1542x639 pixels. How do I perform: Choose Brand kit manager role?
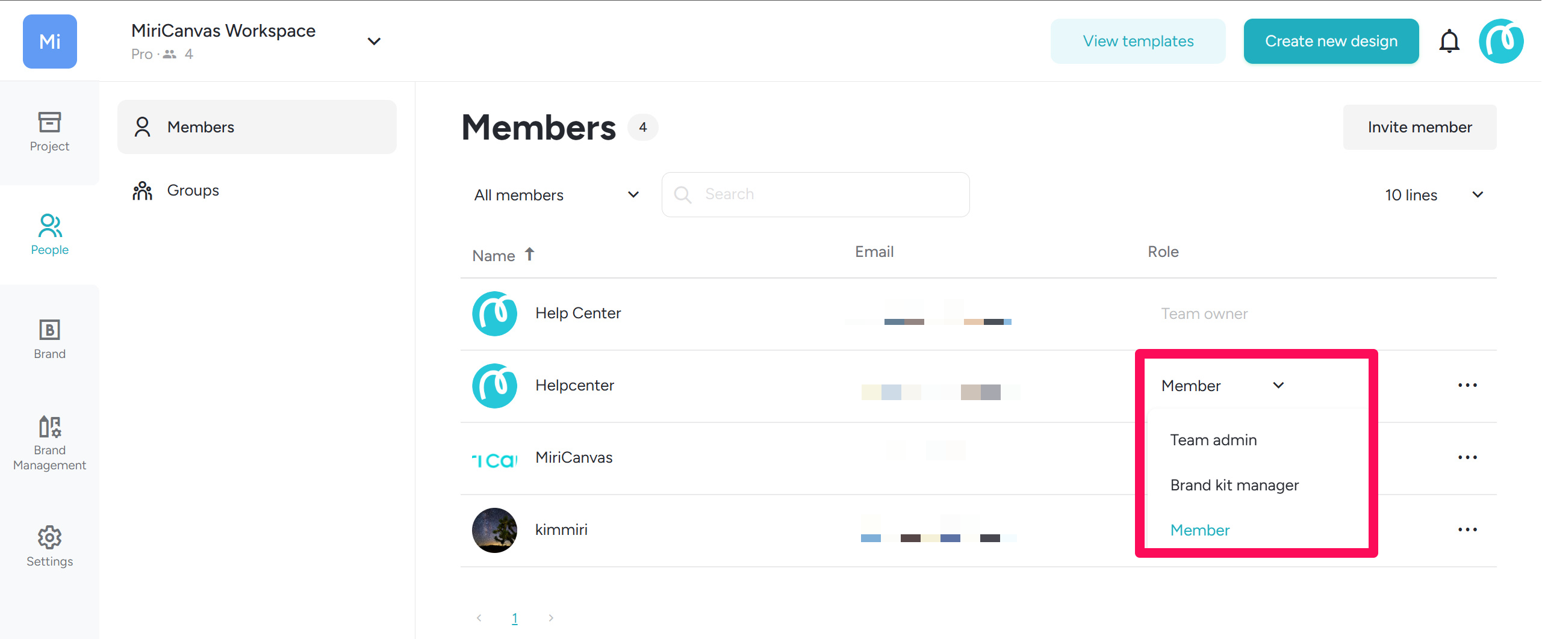[x=1234, y=485]
